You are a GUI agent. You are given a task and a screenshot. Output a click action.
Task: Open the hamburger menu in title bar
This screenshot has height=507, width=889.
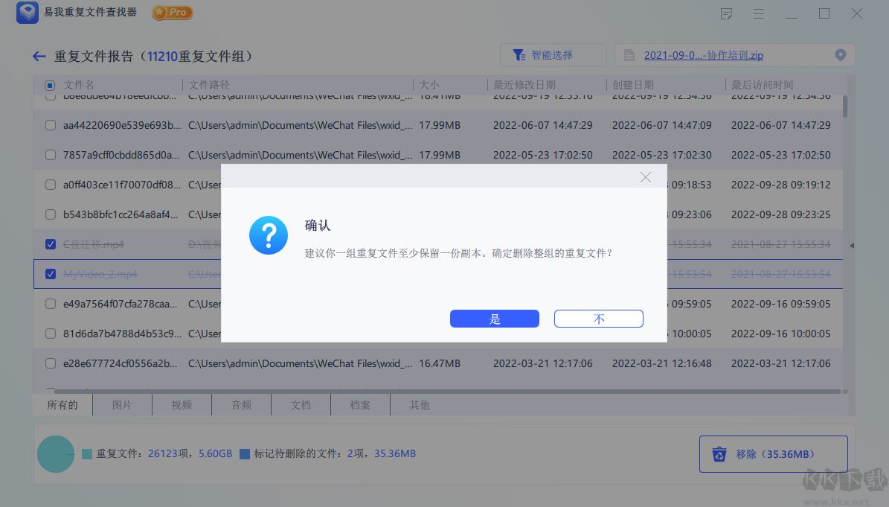pyautogui.click(x=759, y=13)
